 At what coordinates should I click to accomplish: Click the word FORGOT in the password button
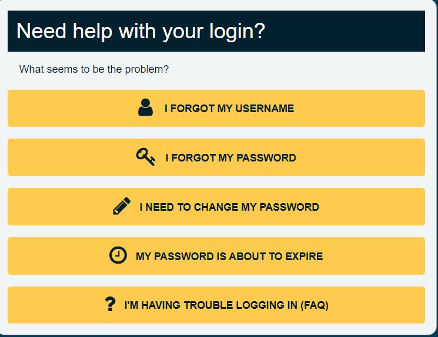point(193,157)
